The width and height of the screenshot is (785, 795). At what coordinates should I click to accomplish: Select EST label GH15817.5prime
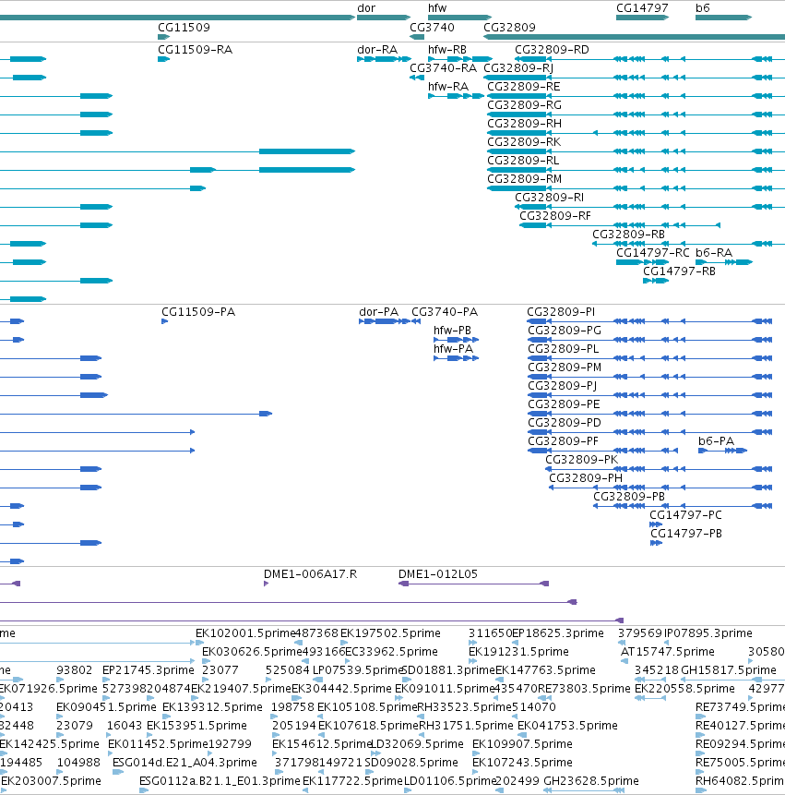click(x=729, y=670)
